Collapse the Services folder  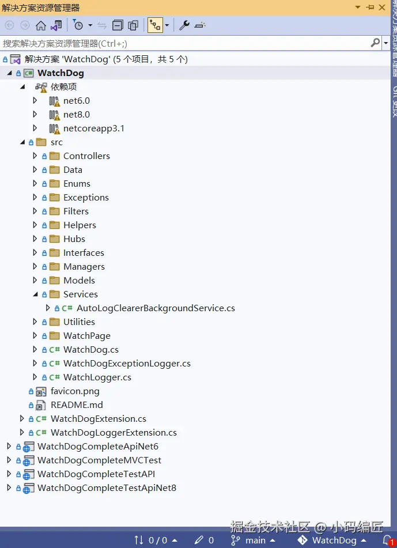coord(36,294)
